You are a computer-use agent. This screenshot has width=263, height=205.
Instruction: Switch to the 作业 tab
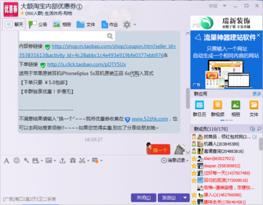coord(109,25)
